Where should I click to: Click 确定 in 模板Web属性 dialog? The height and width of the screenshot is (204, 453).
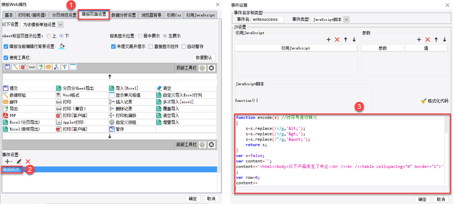click(193, 199)
